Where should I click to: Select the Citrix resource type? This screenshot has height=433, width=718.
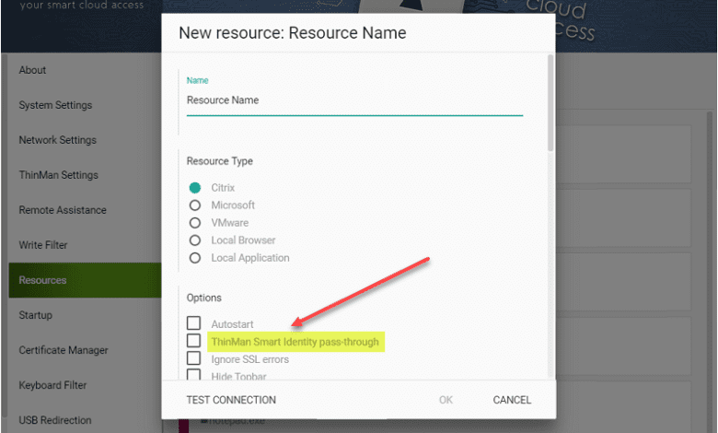[195, 188]
